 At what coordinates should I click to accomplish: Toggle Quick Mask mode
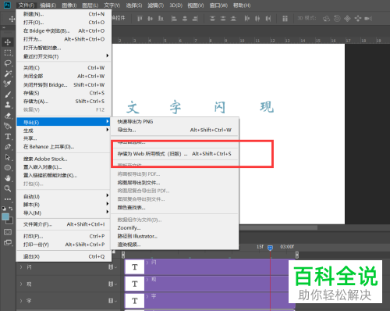click(8, 232)
